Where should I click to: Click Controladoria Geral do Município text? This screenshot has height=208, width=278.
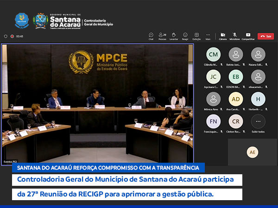point(98,22)
